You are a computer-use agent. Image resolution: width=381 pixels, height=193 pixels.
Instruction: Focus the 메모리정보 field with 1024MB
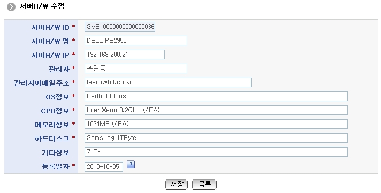(x=216, y=124)
